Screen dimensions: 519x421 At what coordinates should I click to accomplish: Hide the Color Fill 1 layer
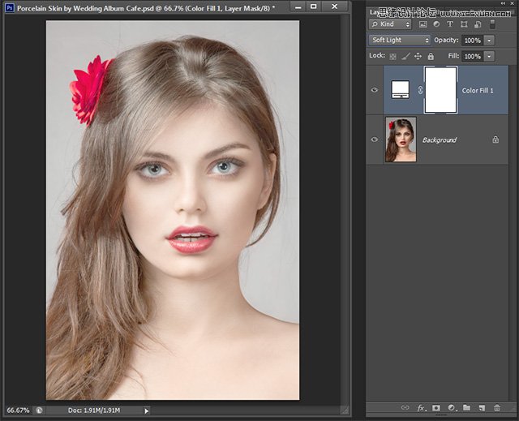click(x=375, y=90)
